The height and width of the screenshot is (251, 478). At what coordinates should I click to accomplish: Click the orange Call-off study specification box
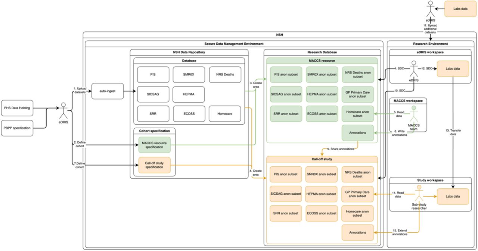coord(154,165)
